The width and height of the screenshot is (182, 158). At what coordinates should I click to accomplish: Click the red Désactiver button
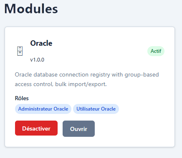[x=36, y=128]
